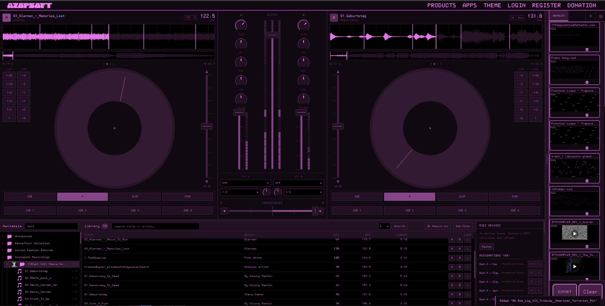
Task: Click Add files in the library
Action: 462,226
